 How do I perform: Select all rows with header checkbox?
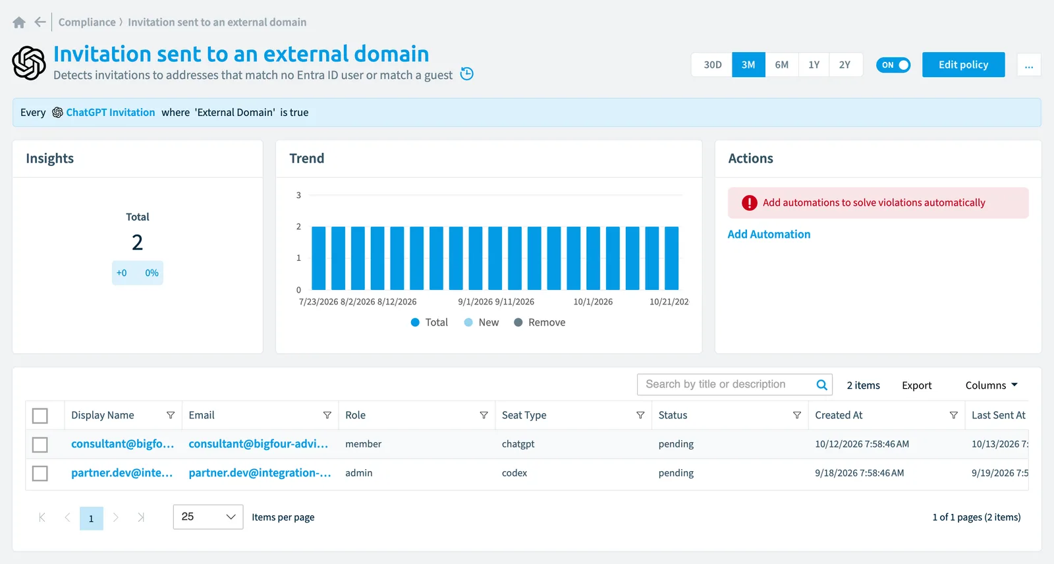pos(40,416)
